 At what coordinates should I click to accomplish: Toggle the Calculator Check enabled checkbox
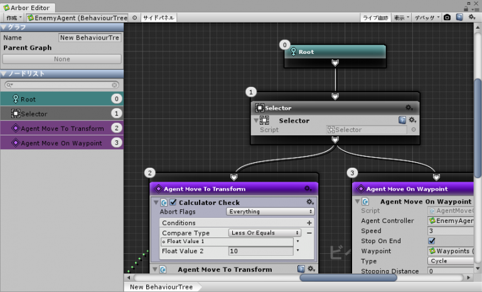(173, 202)
